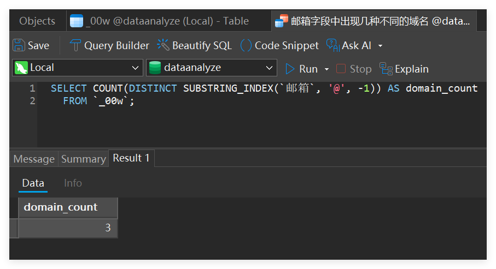496x269 pixels.
Task: Click the green database cylinder icon
Action: point(155,68)
